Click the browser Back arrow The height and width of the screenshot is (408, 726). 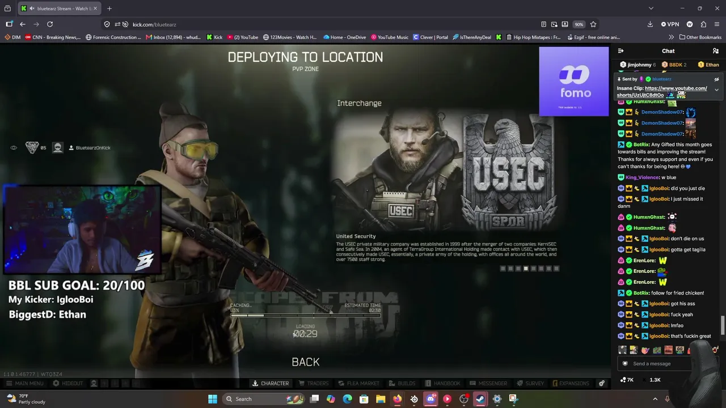point(23,24)
